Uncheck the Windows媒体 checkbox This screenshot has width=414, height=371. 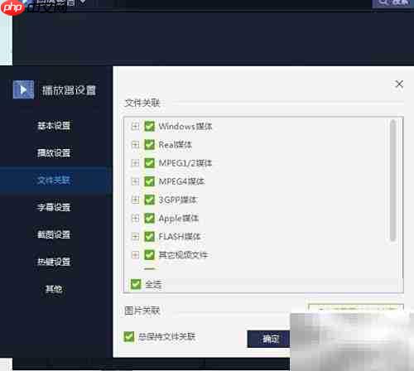click(x=150, y=126)
